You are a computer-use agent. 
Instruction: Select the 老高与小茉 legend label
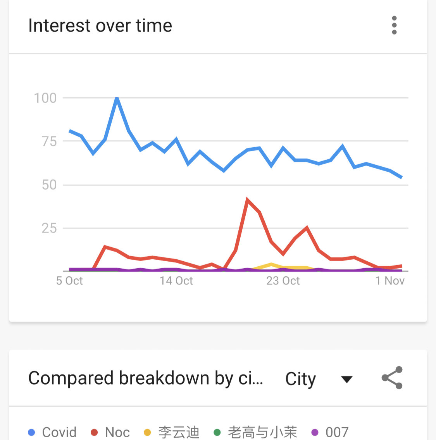[262, 432]
